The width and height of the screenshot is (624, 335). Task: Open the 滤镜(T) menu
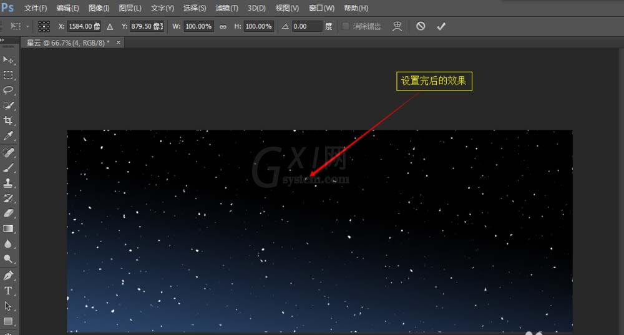point(227,8)
